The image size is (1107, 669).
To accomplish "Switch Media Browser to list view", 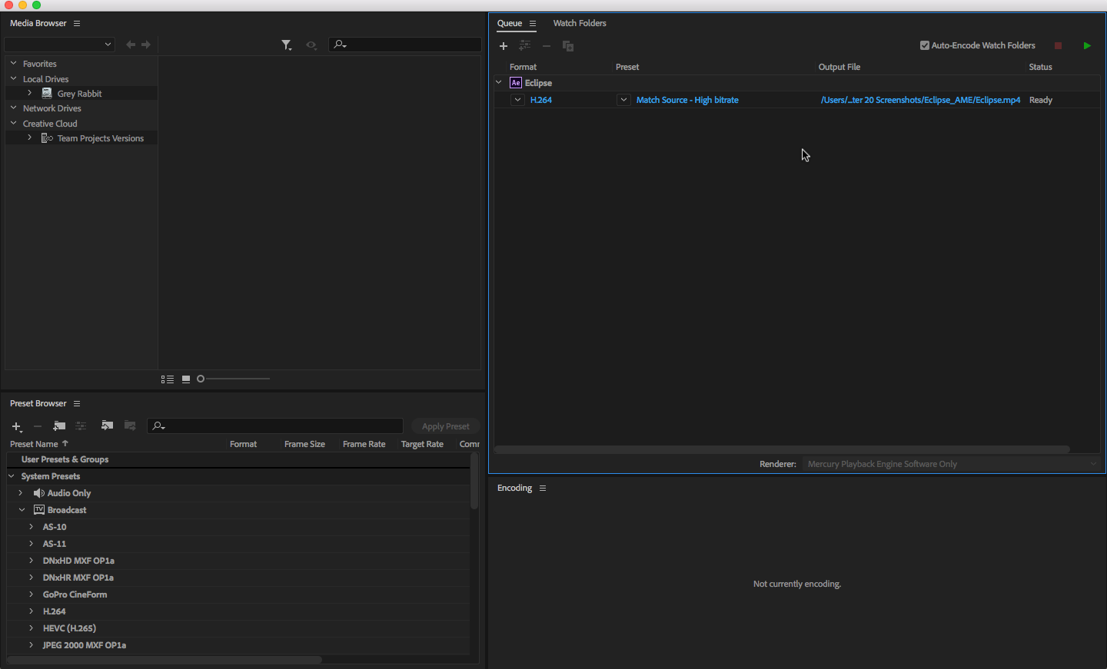I will pyautogui.click(x=167, y=379).
